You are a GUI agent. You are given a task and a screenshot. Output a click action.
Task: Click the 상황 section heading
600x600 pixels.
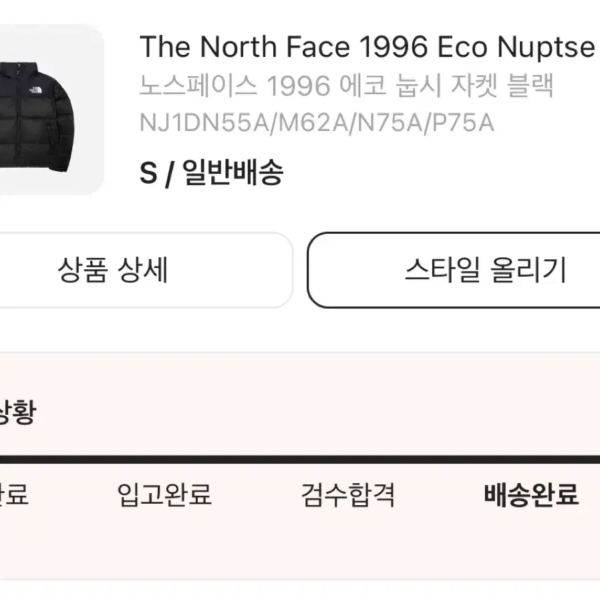(x=17, y=412)
